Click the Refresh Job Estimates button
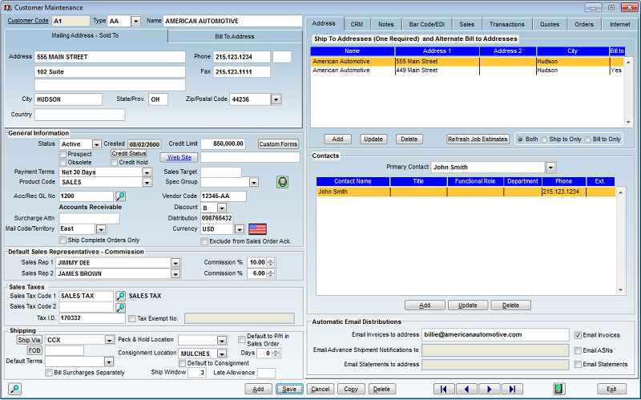Viewport: 641px width, 400px height. pyautogui.click(x=478, y=139)
